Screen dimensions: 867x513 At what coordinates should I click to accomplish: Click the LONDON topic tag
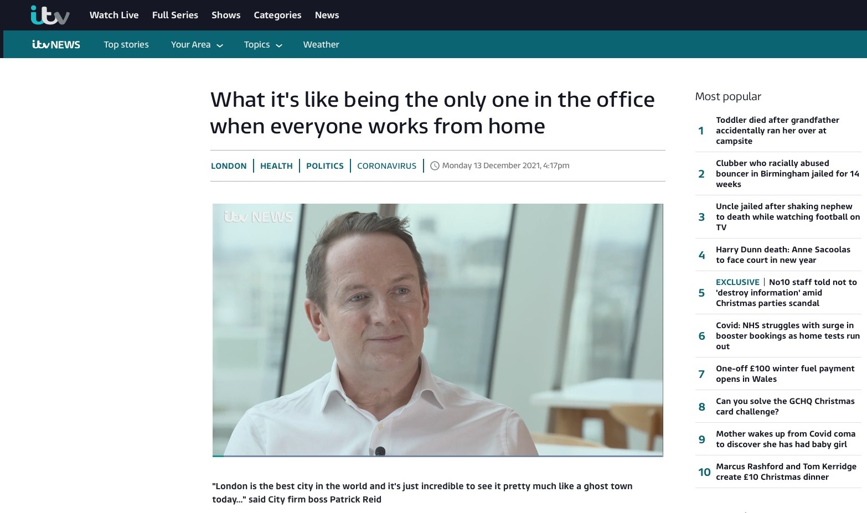pyautogui.click(x=229, y=165)
